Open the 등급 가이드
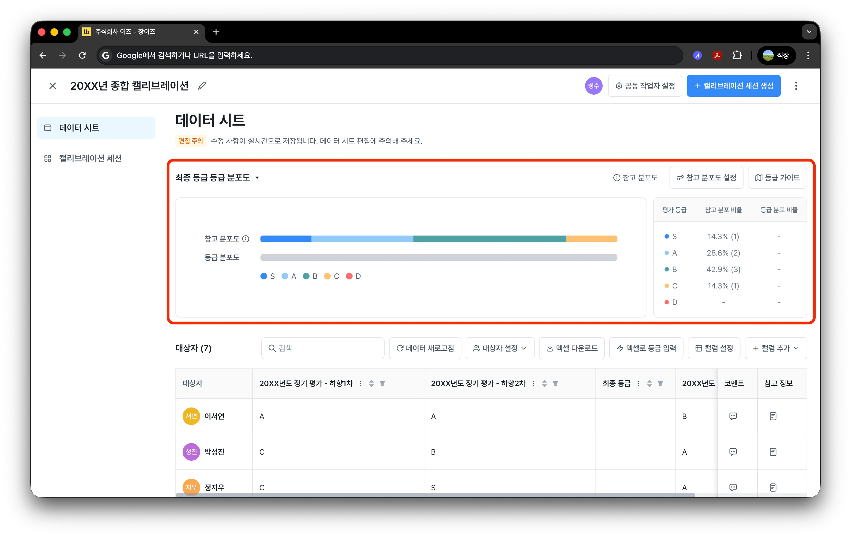Image resolution: width=851 pixels, height=538 pixels. point(777,177)
